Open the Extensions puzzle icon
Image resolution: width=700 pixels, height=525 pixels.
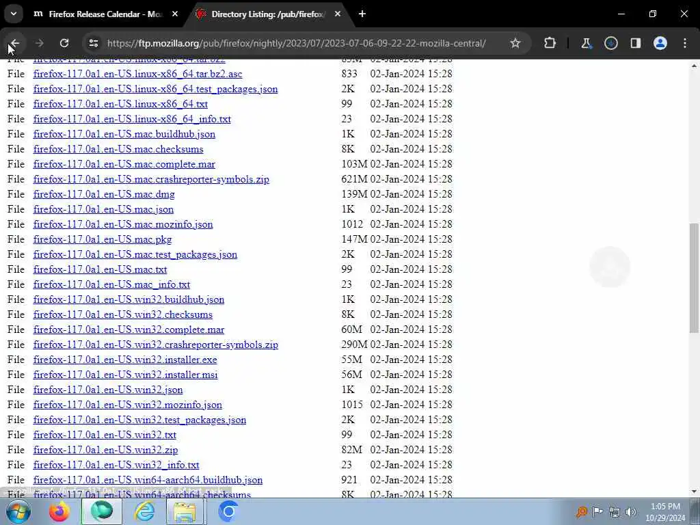coord(550,43)
